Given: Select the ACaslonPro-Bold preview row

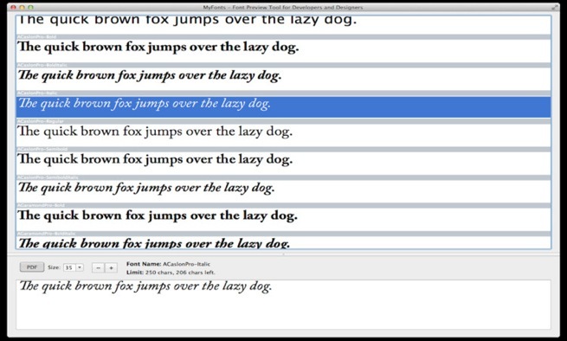Looking at the screenshot, I should 284,50.
